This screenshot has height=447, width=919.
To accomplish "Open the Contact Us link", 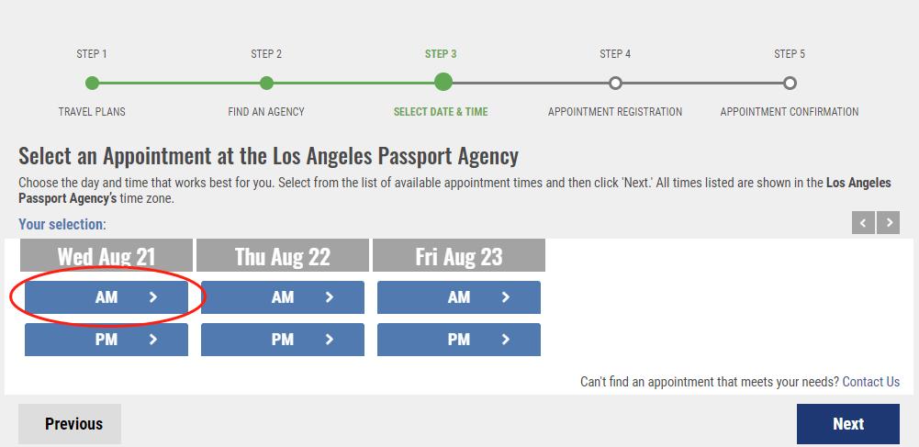I will (x=870, y=382).
